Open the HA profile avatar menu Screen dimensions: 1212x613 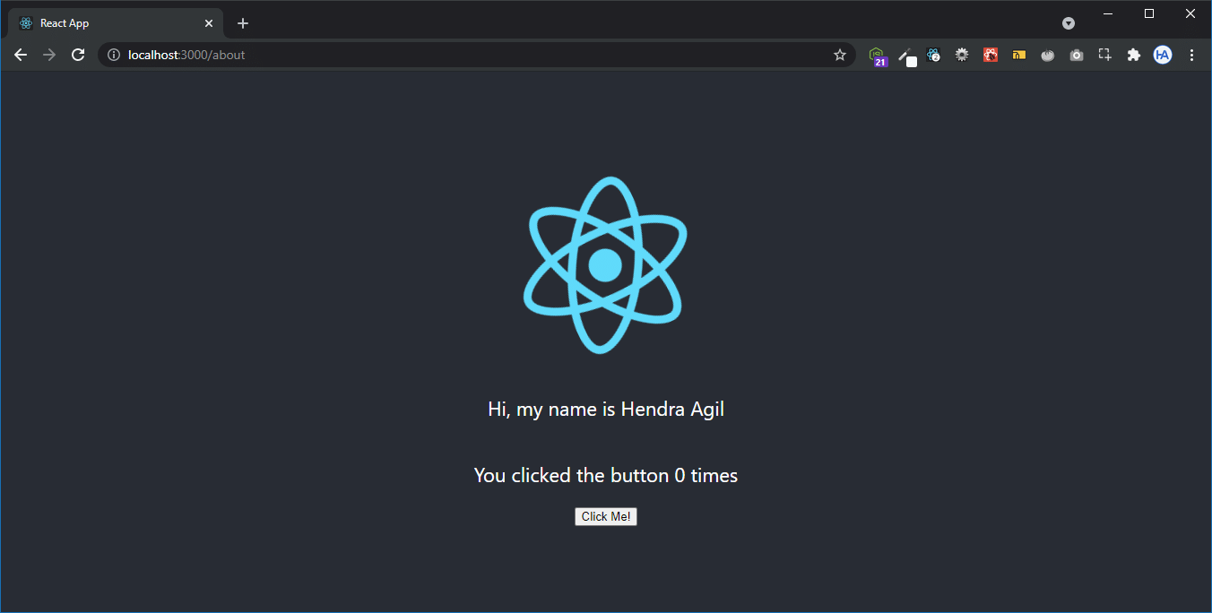coord(1163,55)
